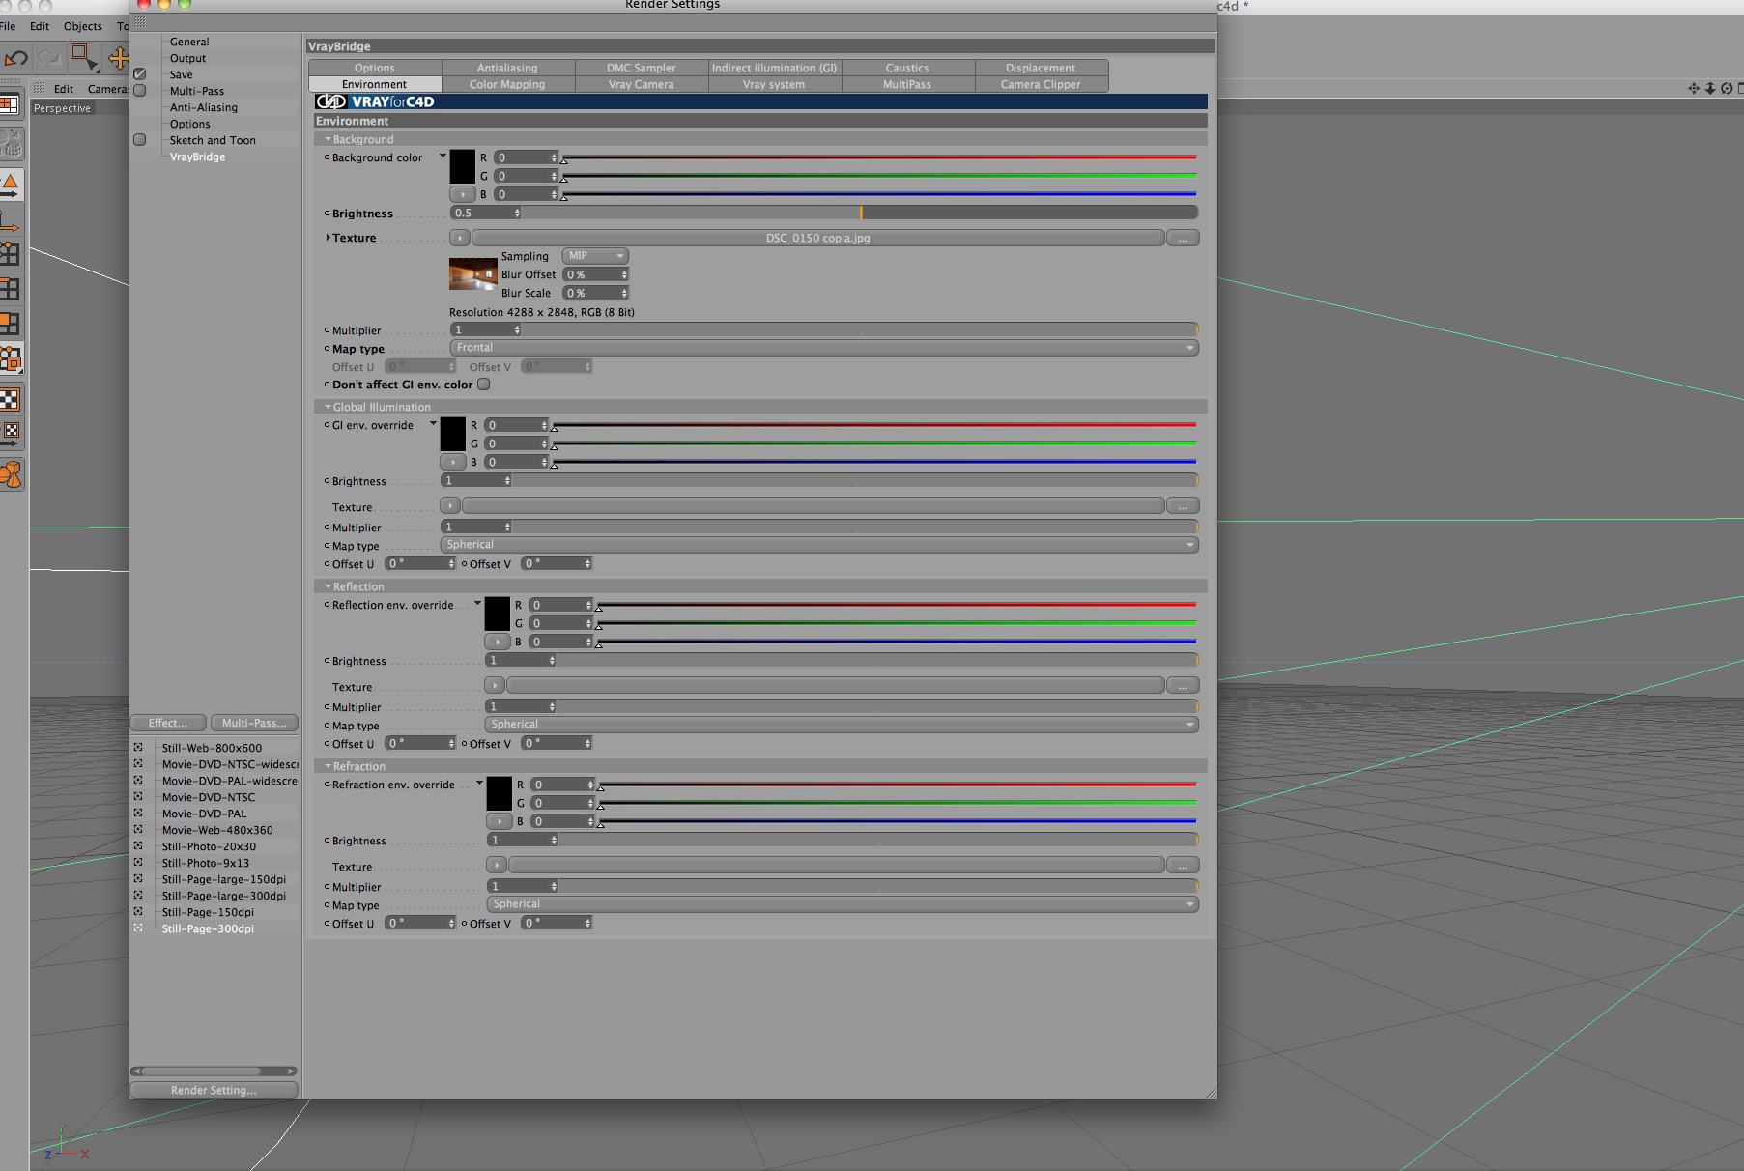
Task: Click the Undo arrow in Cinema 4D toolbar
Action: point(15,58)
